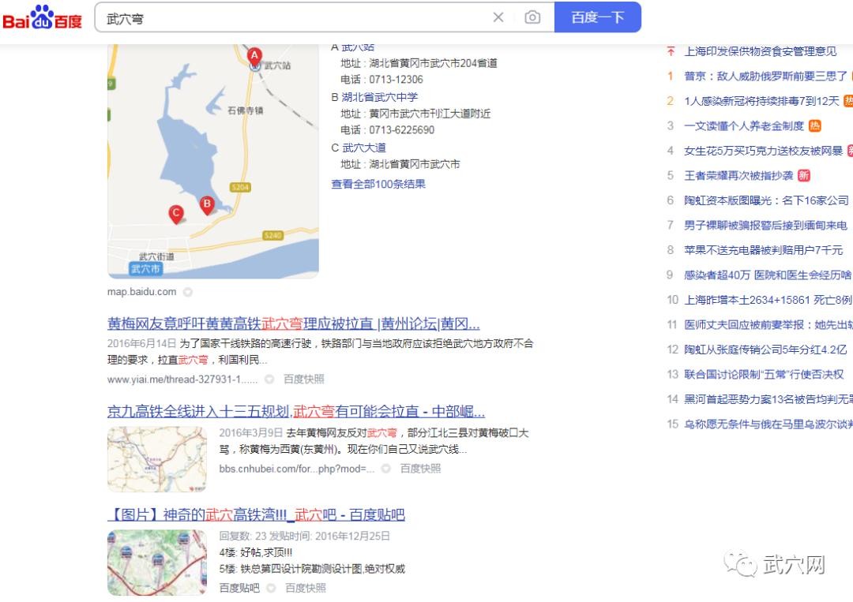Click map marker C on the map
This screenshot has width=853, height=602.
pyautogui.click(x=175, y=214)
